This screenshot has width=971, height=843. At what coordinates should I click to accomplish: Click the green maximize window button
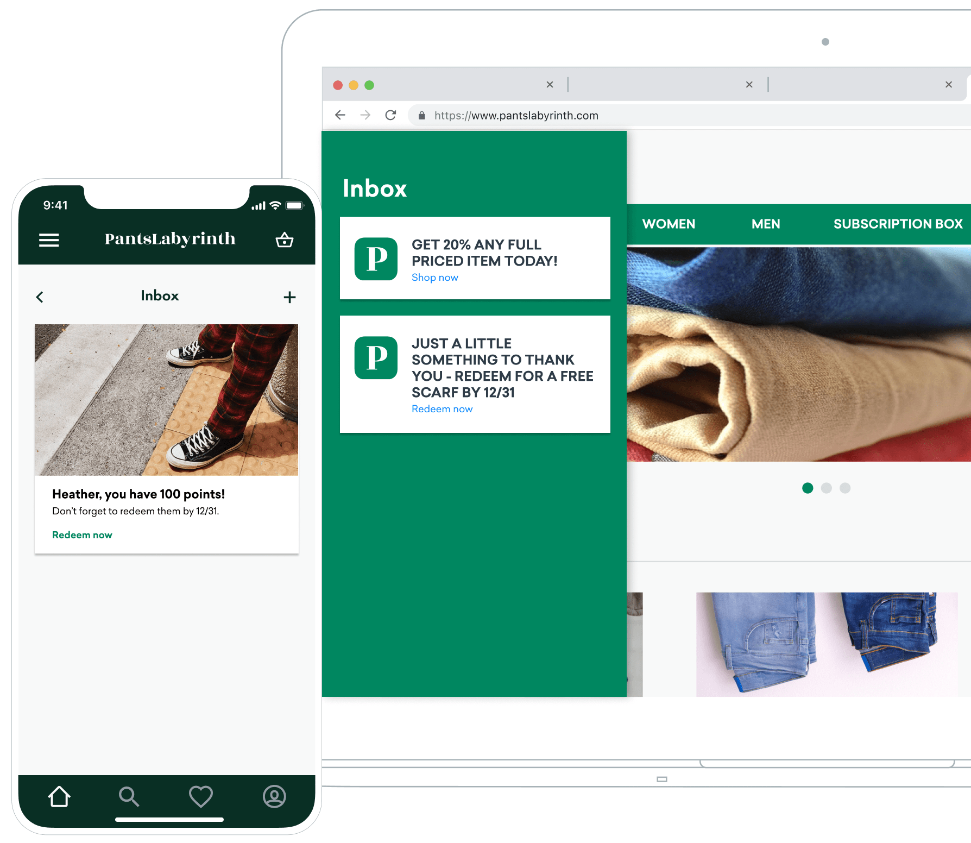(369, 85)
